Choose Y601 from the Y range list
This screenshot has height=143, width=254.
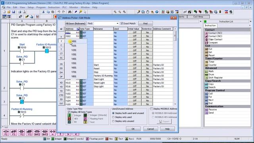74,68
